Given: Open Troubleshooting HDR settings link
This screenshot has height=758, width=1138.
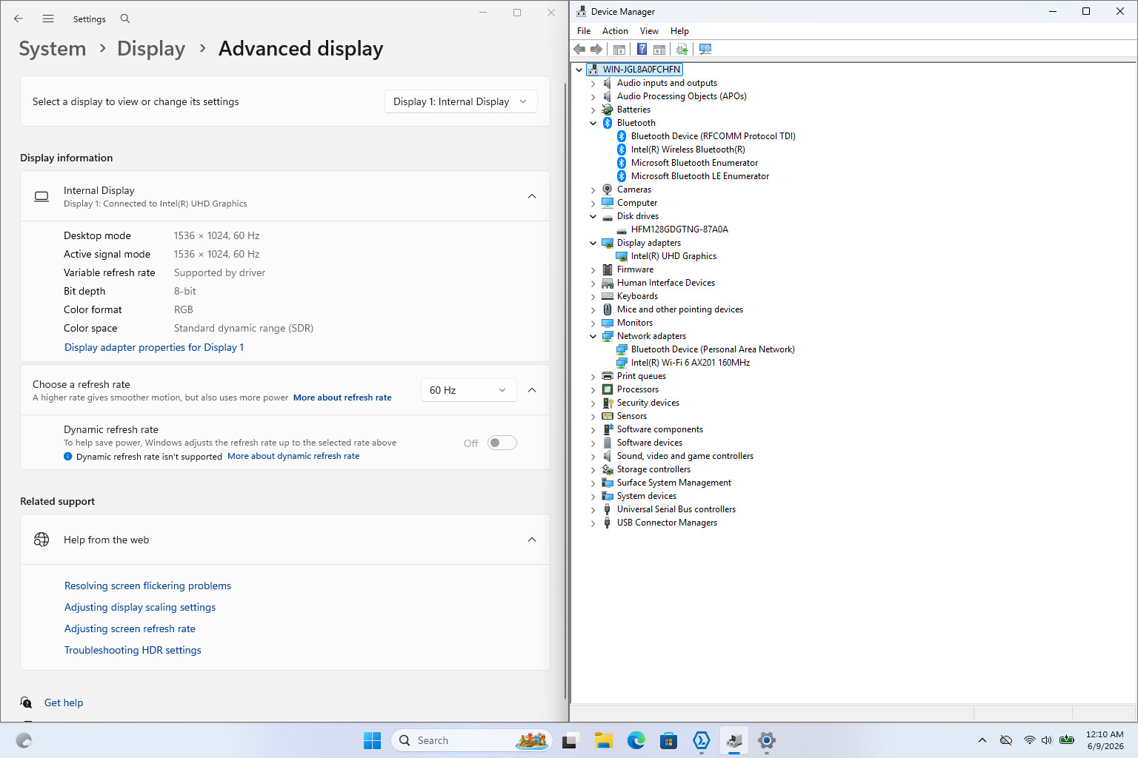Looking at the screenshot, I should pyautogui.click(x=133, y=650).
